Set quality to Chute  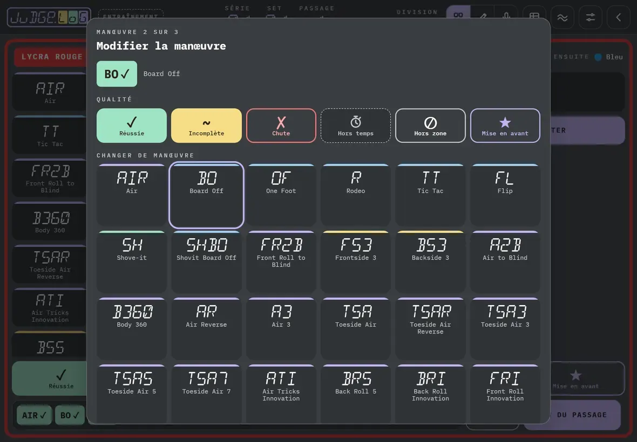click(x=281, y=126)
